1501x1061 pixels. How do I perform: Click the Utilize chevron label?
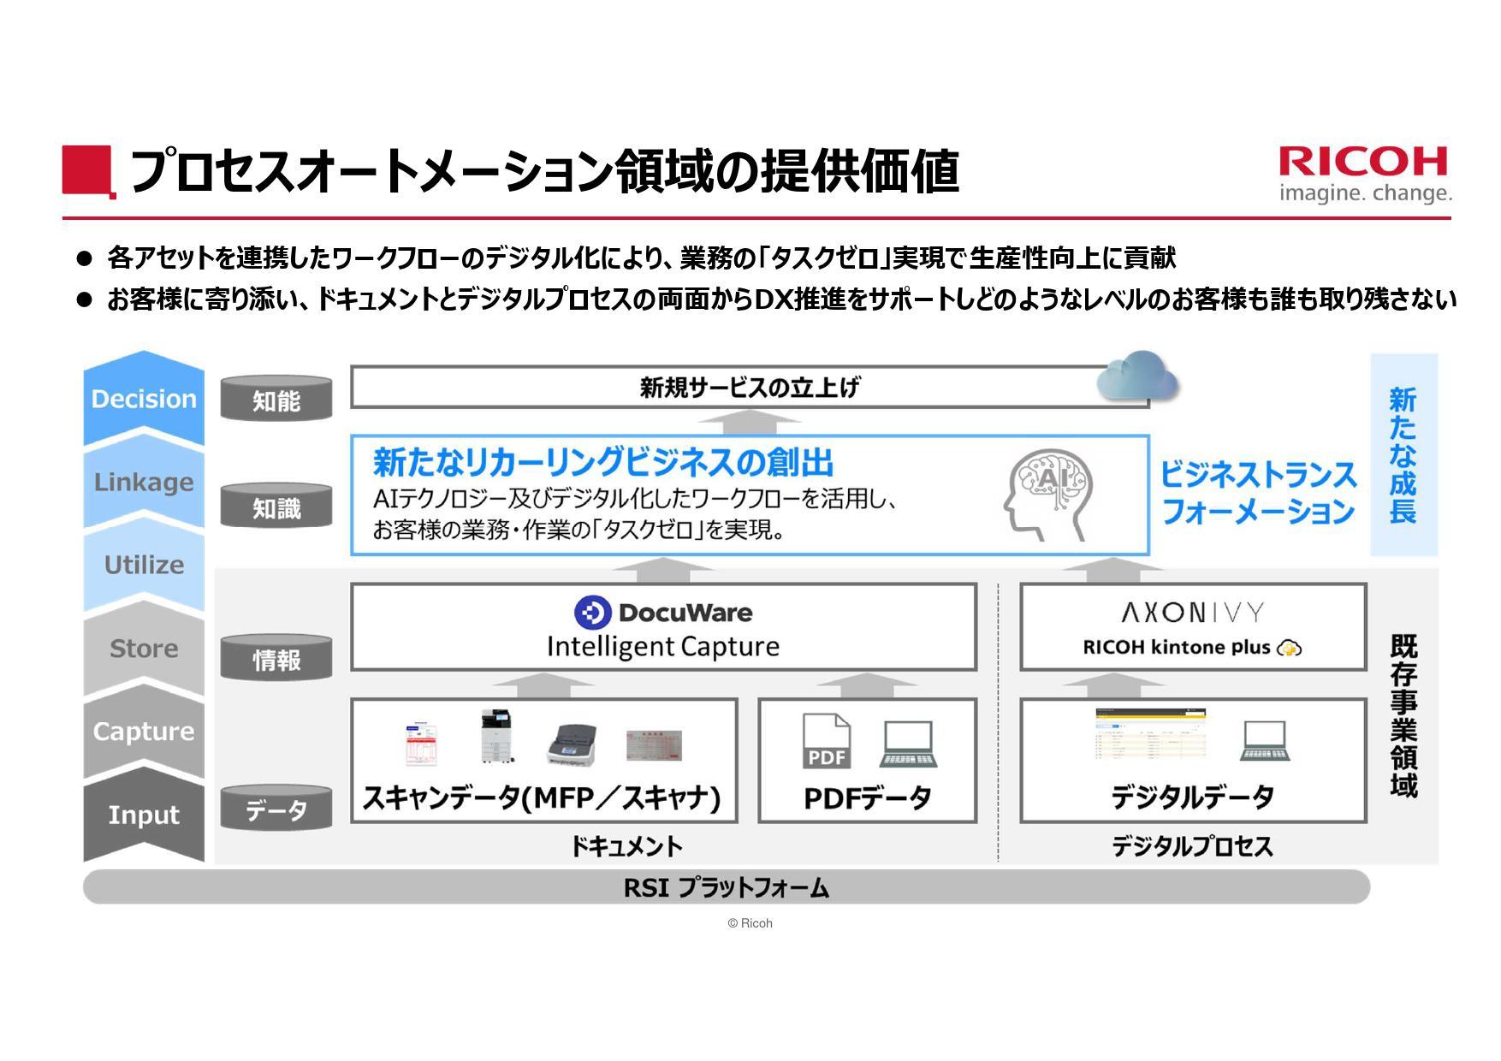click(144, 565)
